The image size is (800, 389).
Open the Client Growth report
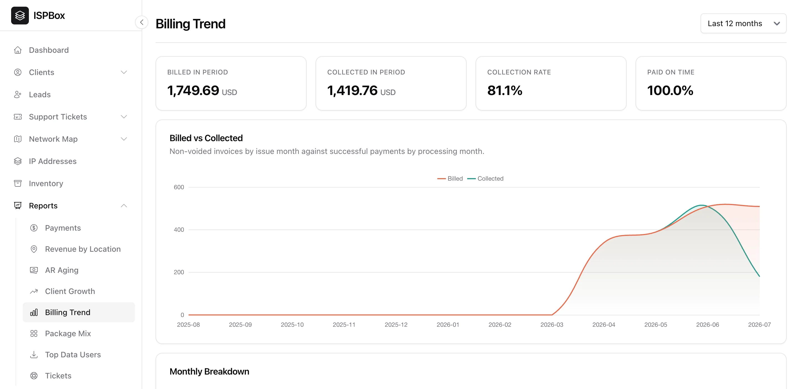(x=79, y=291)
